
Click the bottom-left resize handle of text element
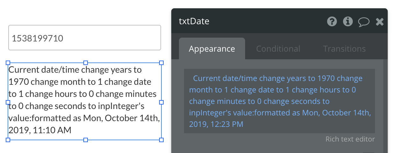[x=8, y=140]
